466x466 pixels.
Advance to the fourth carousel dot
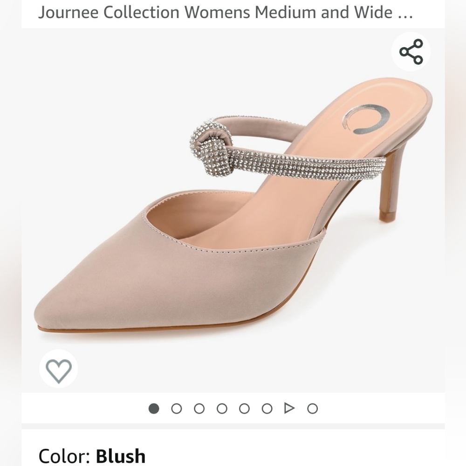tap(221, 407)
